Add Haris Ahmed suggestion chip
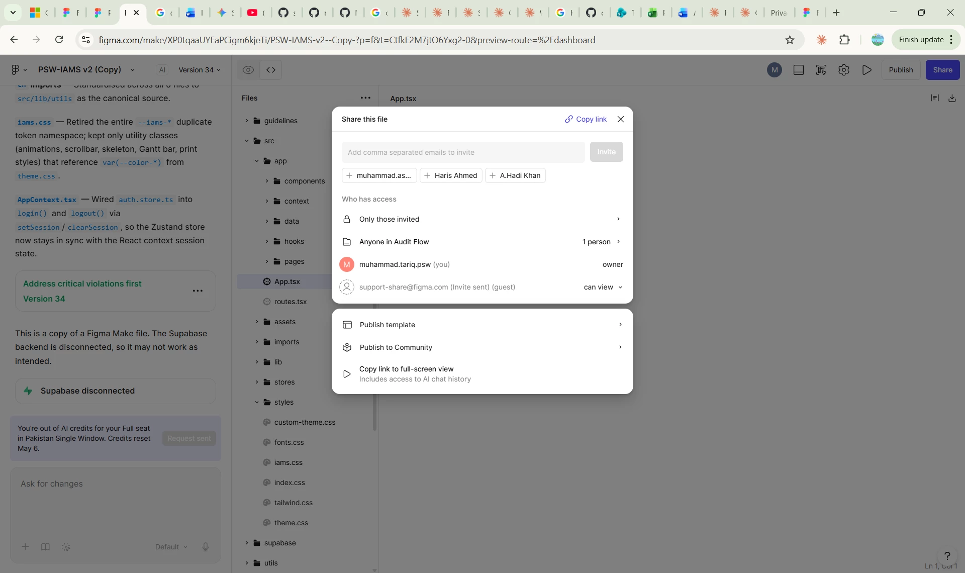This screenshot has width=965, height=573. point(451,175)
